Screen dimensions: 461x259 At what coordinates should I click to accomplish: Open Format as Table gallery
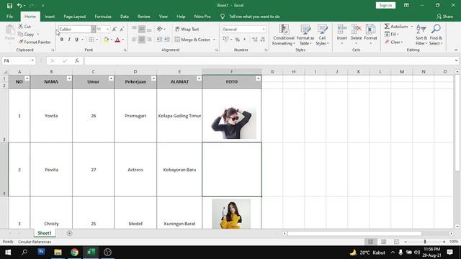click(x=305, y=35)
